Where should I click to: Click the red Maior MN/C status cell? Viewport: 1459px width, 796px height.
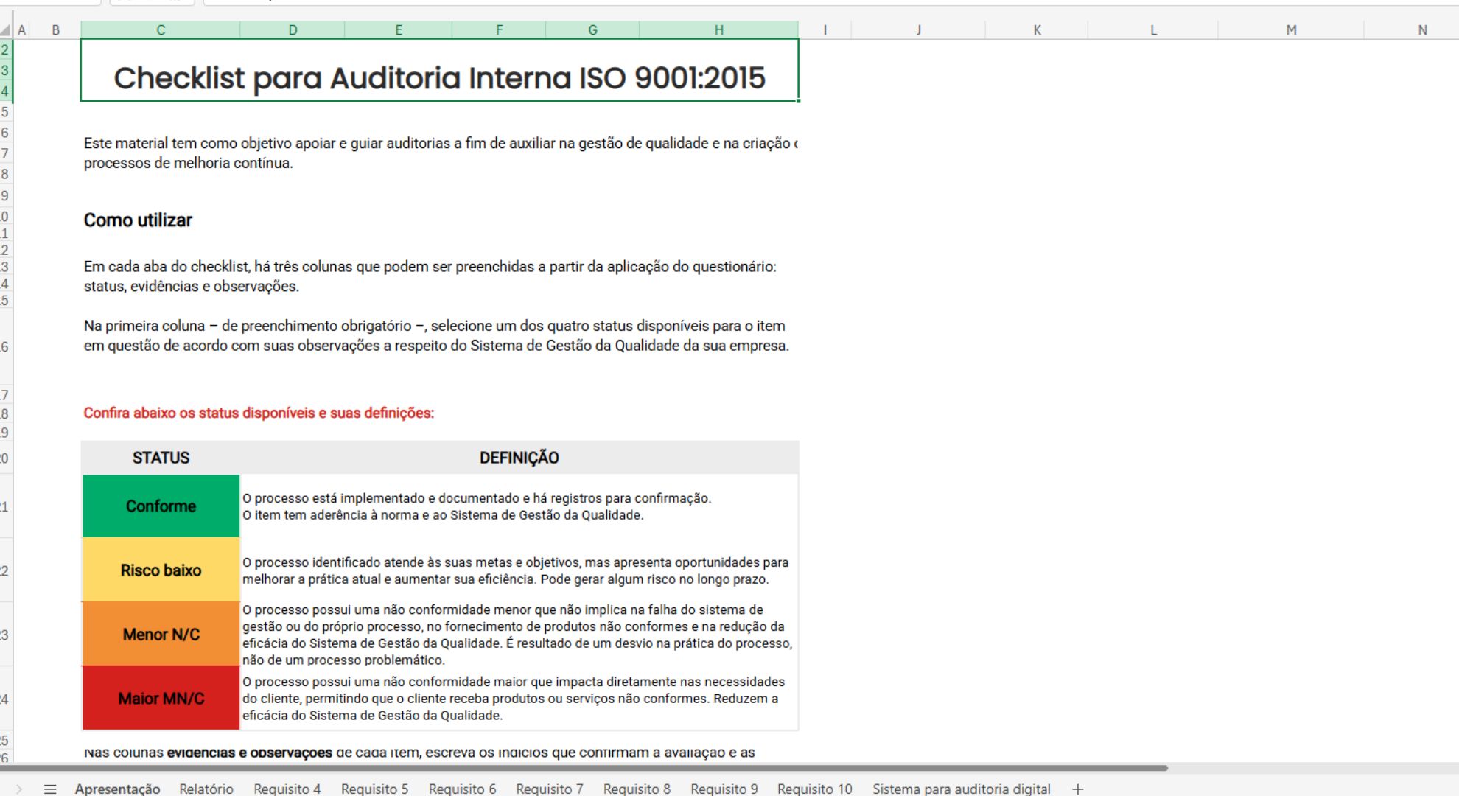pos(161,698)
